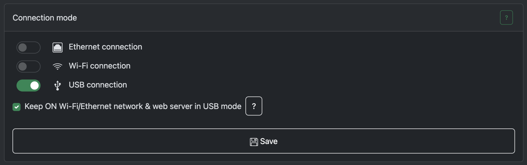This screenshot has height=165, width=527.
Task: Enable the Ethernet connection toggle
Action: click(x=28, y=47)
